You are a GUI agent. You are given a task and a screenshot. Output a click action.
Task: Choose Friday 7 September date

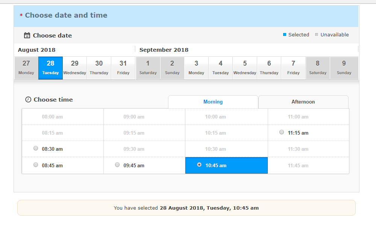point(293,68)
